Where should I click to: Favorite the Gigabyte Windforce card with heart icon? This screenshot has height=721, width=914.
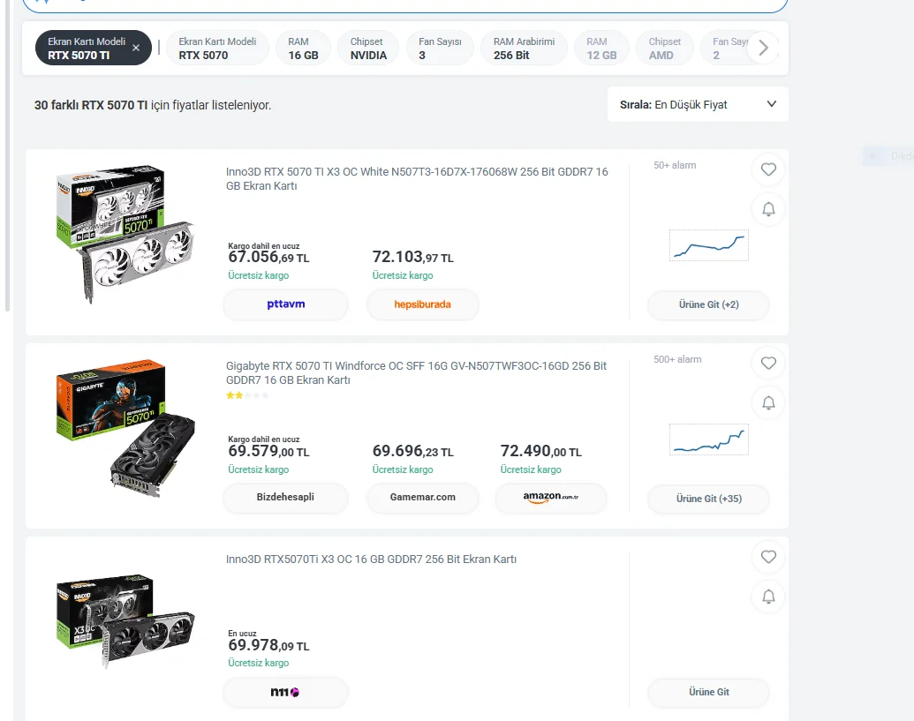point(768,364)
